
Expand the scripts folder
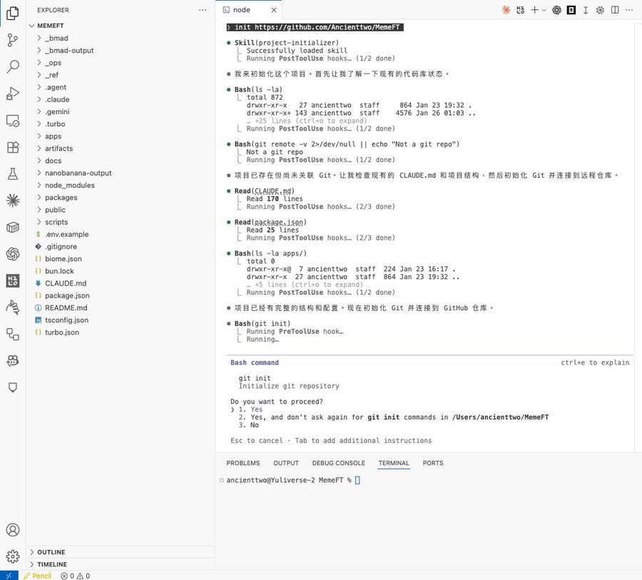point(121,222)
